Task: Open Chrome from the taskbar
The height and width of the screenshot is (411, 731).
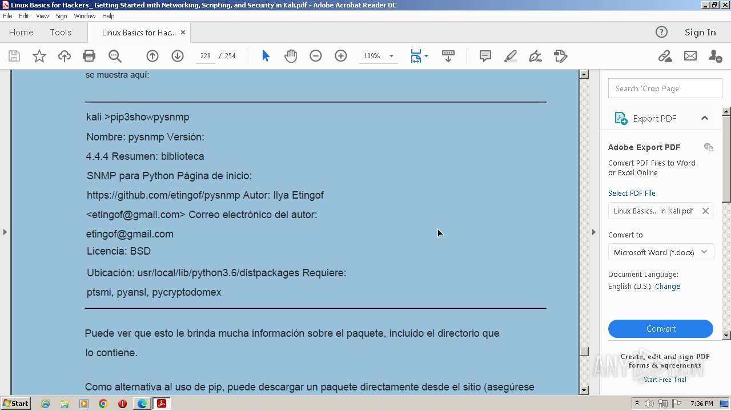Action: 103,404
